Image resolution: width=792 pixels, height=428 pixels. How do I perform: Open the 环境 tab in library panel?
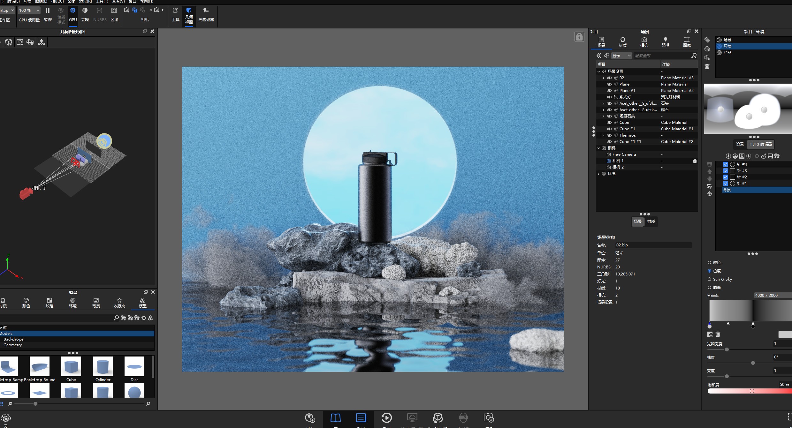click(x=73, y=303)
